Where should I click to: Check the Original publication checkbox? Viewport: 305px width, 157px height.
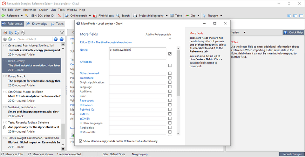pyautogui.click(x=170, y=82)
